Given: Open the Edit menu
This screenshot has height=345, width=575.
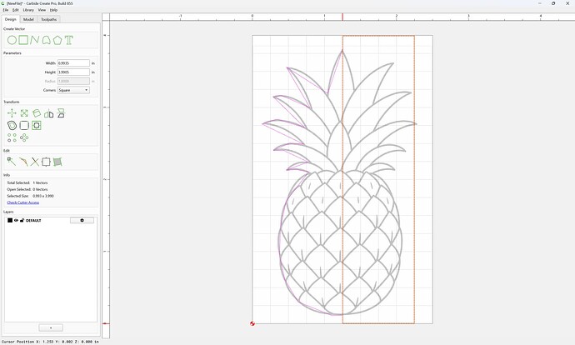Looking at the screenshot, I should point(15,10).
